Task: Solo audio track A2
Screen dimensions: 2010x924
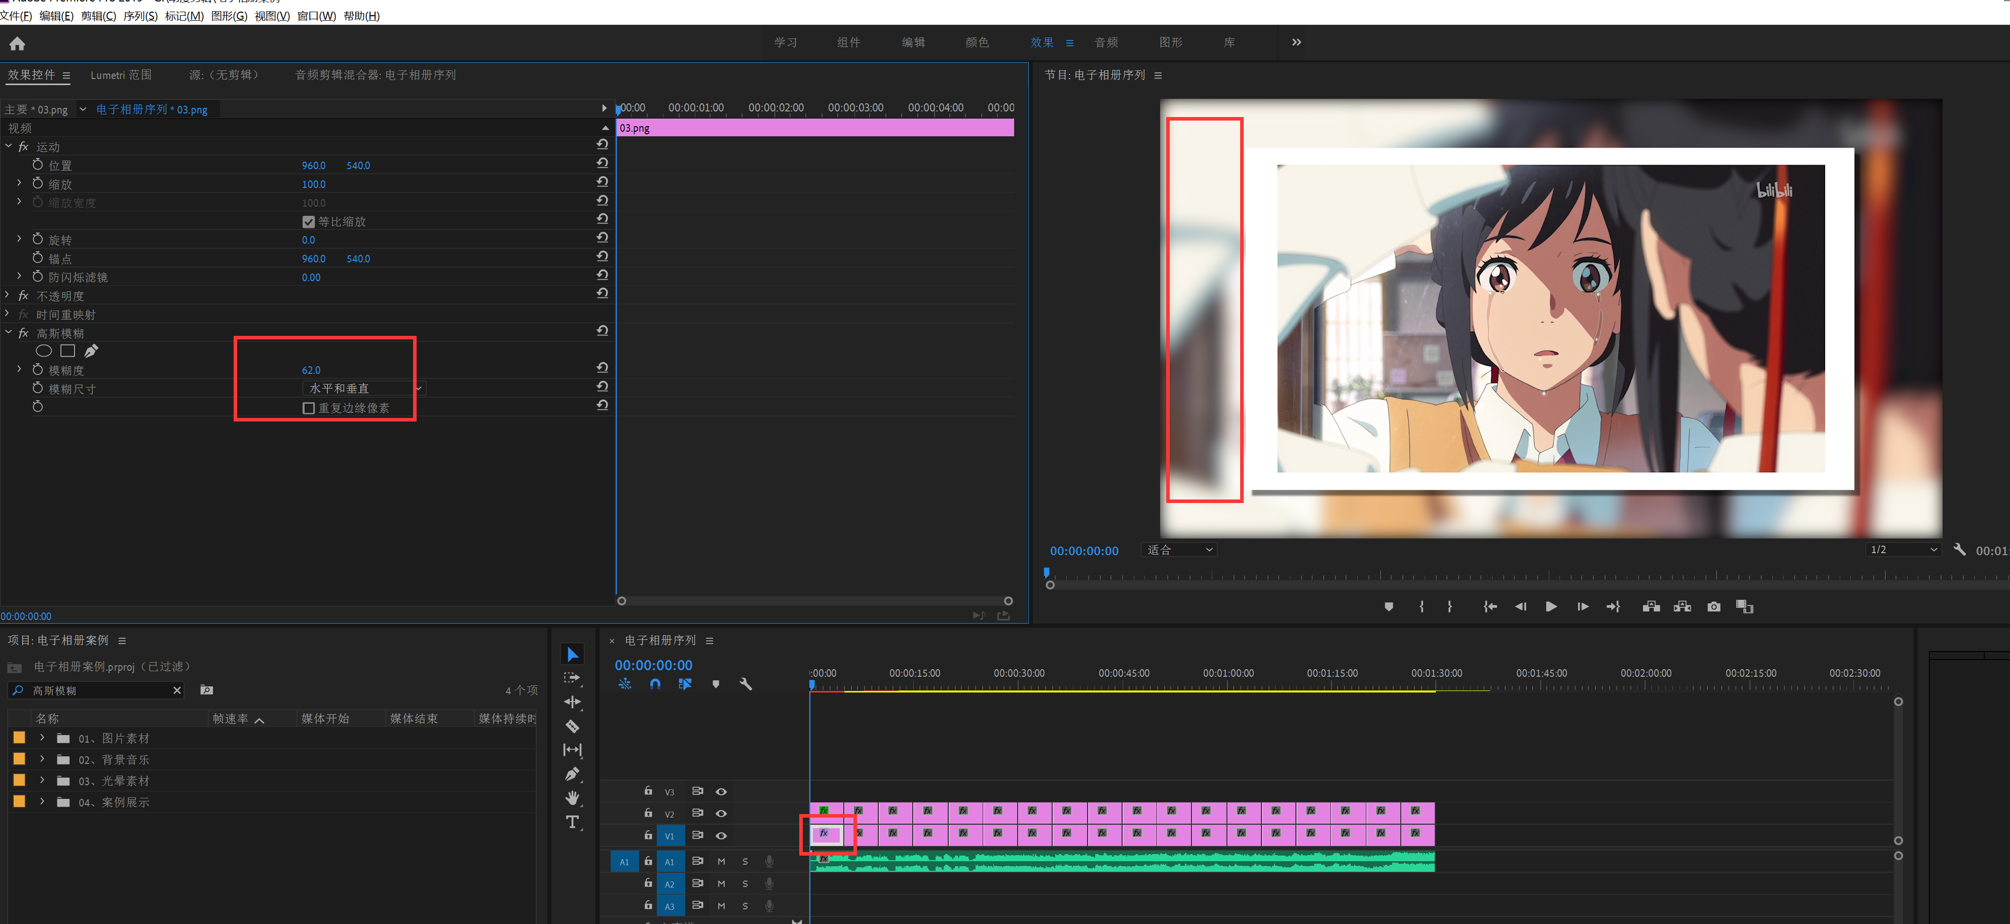Action: click(745, 884)
